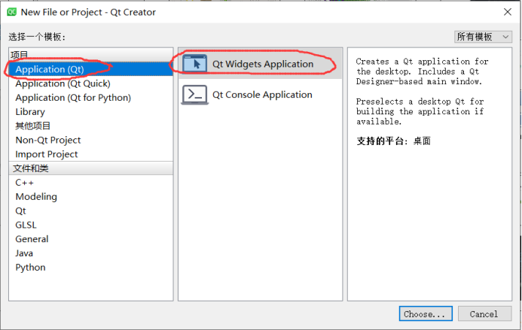The height and width of the screenshot is (330, 522).
Task: Open the 所有模板 filter dropdown
Action: [x=483, y=37]
